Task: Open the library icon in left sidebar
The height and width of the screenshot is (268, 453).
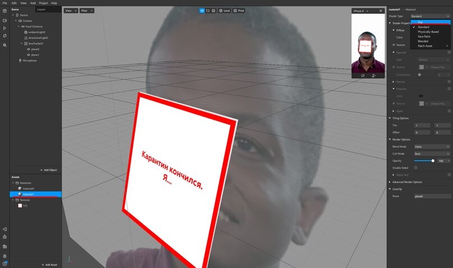Action: coord(4,247)
